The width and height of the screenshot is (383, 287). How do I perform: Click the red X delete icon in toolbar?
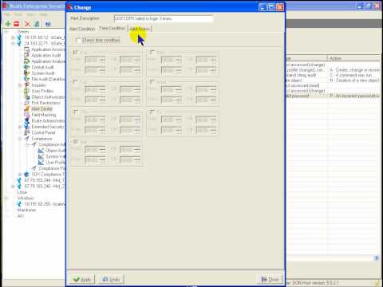pyautogui.click(x=27, y=24)
